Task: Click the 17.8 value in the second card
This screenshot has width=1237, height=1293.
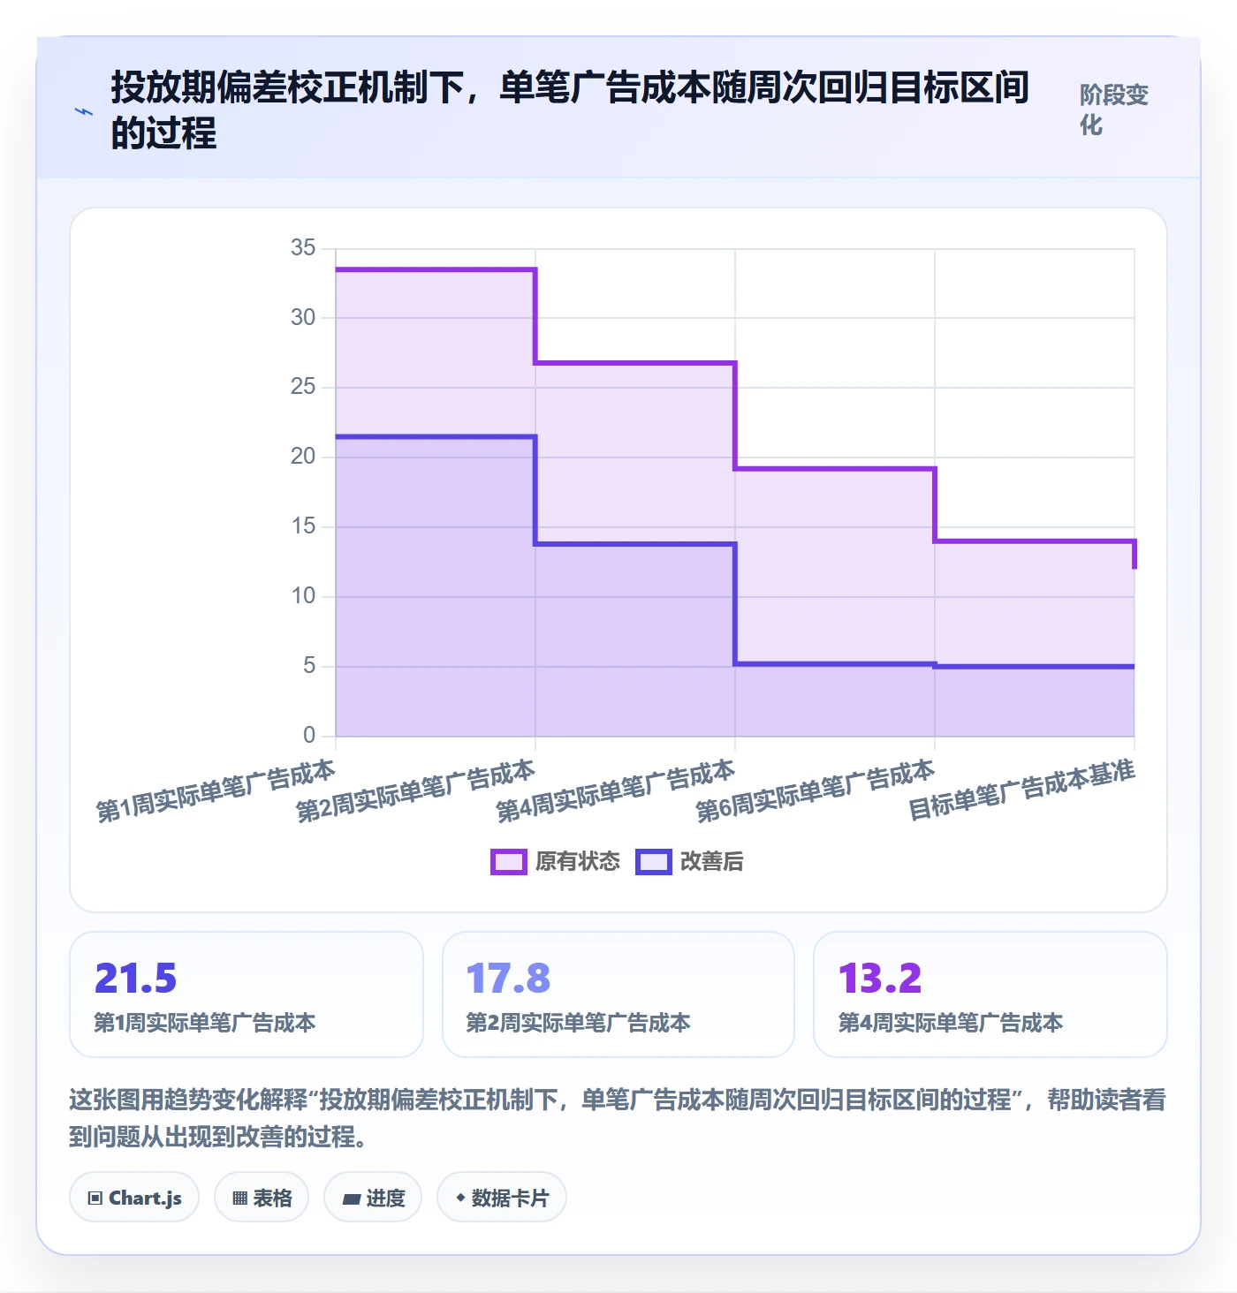Action: (508, 979)
